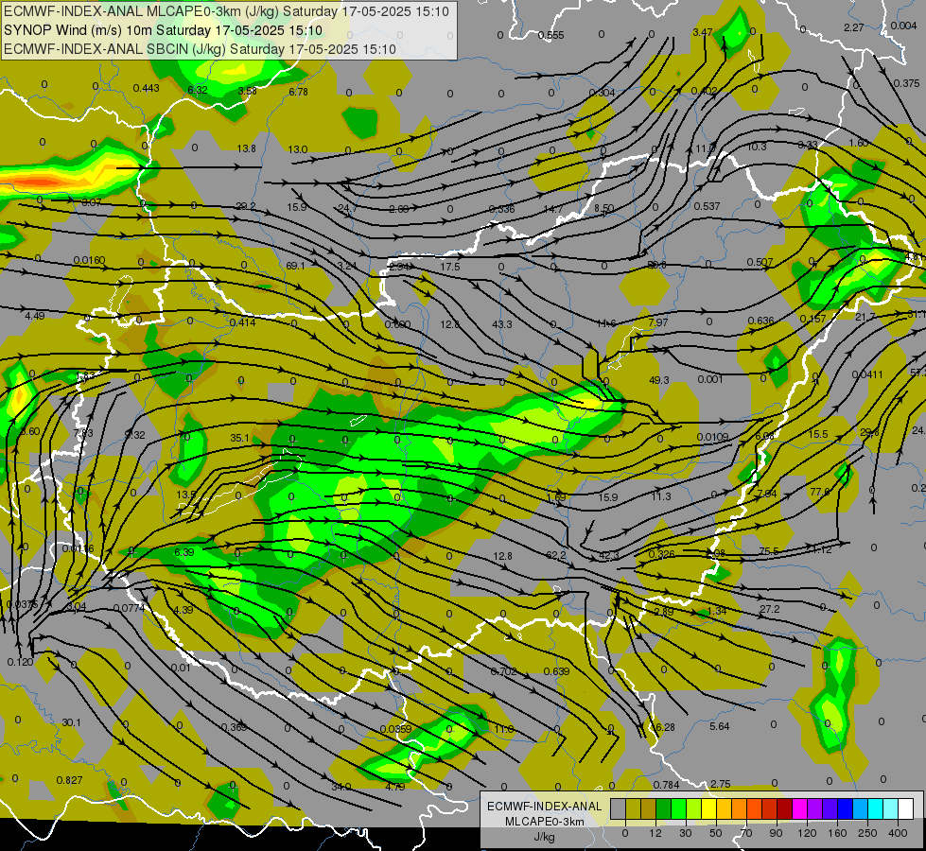
Task: Click the grid value 62.2
Action: [x=556, y=555]
